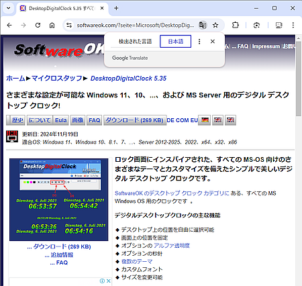The height and width of the screenshot is (286, 302).
Task: Open the browser home page
Action: coord(52,26)
